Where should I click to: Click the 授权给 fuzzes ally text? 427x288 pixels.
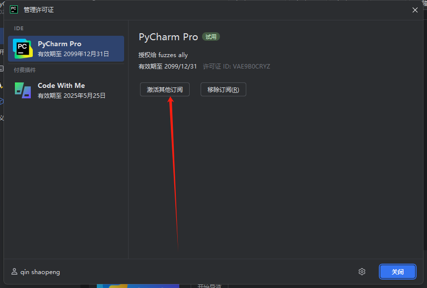[x=163, y=55]
